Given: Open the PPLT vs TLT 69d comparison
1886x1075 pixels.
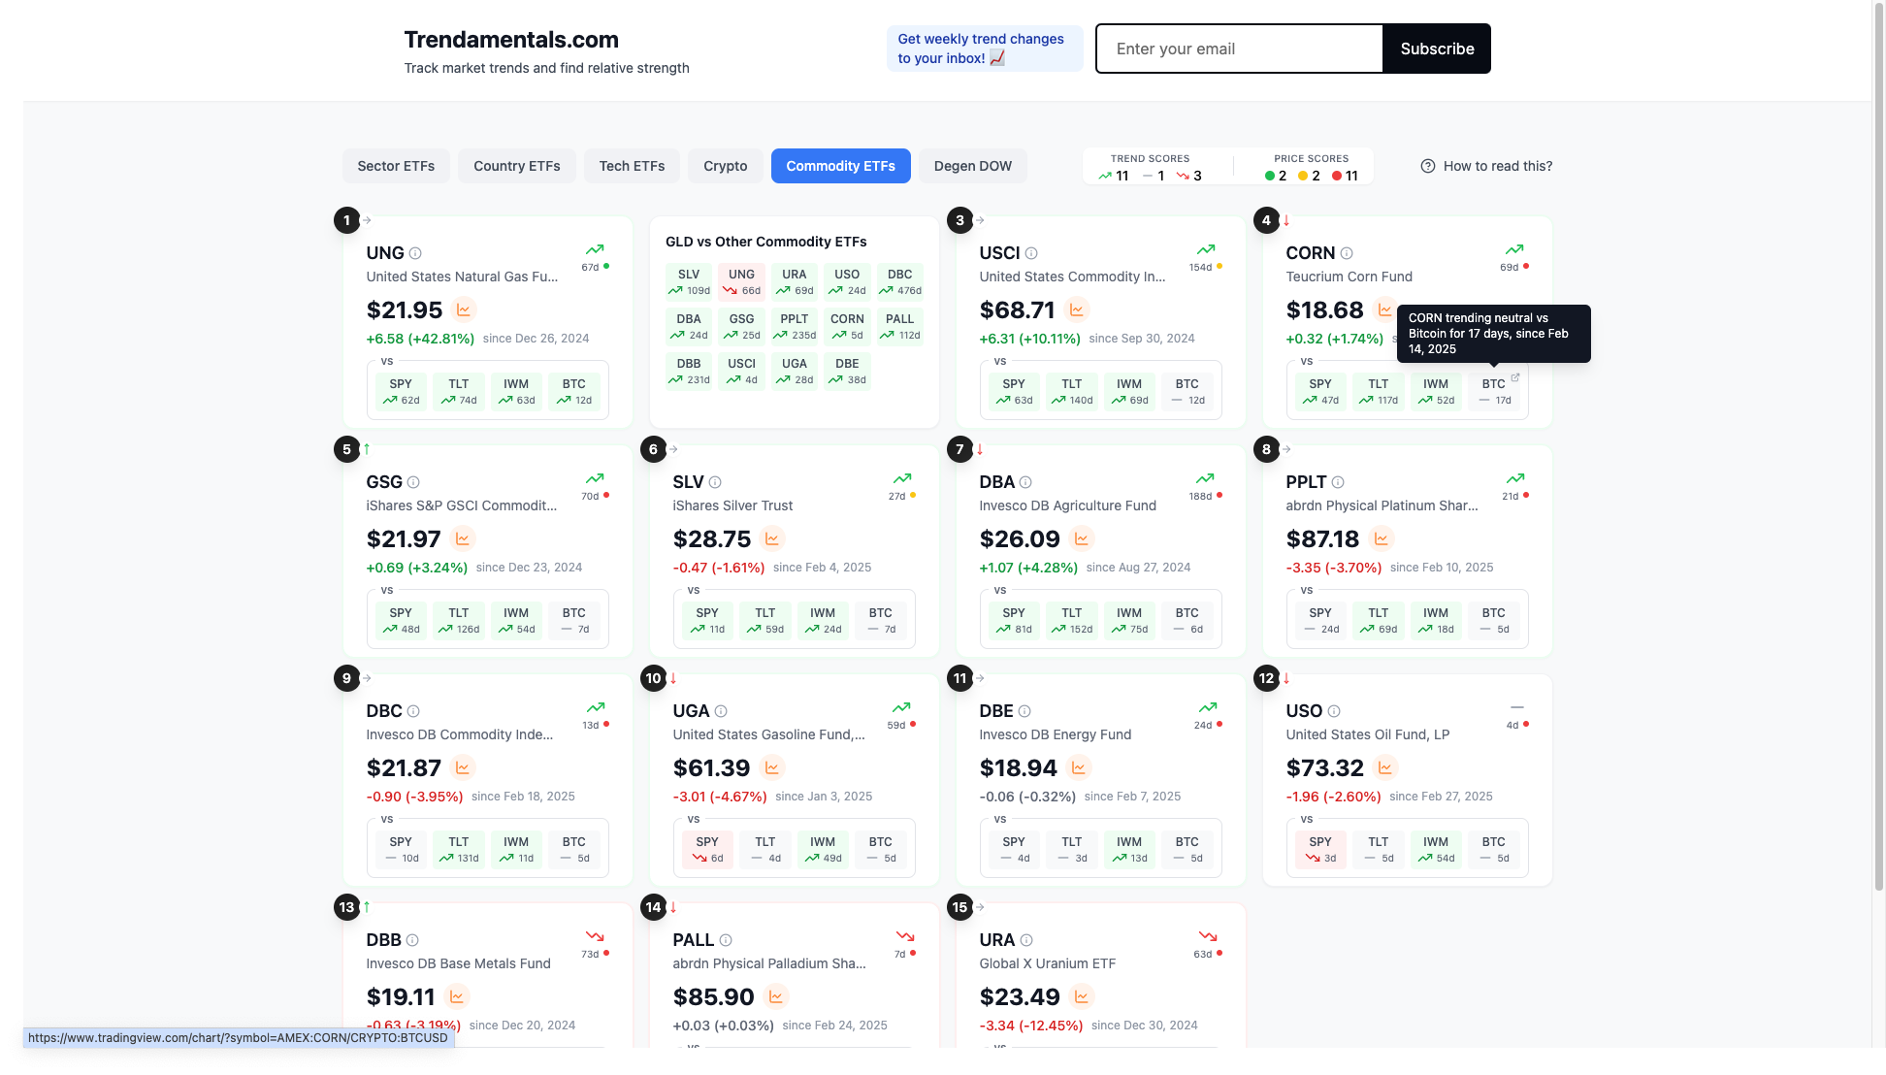Looking at the screenshot, I should pyautogui.click(x=1378, y=620).
